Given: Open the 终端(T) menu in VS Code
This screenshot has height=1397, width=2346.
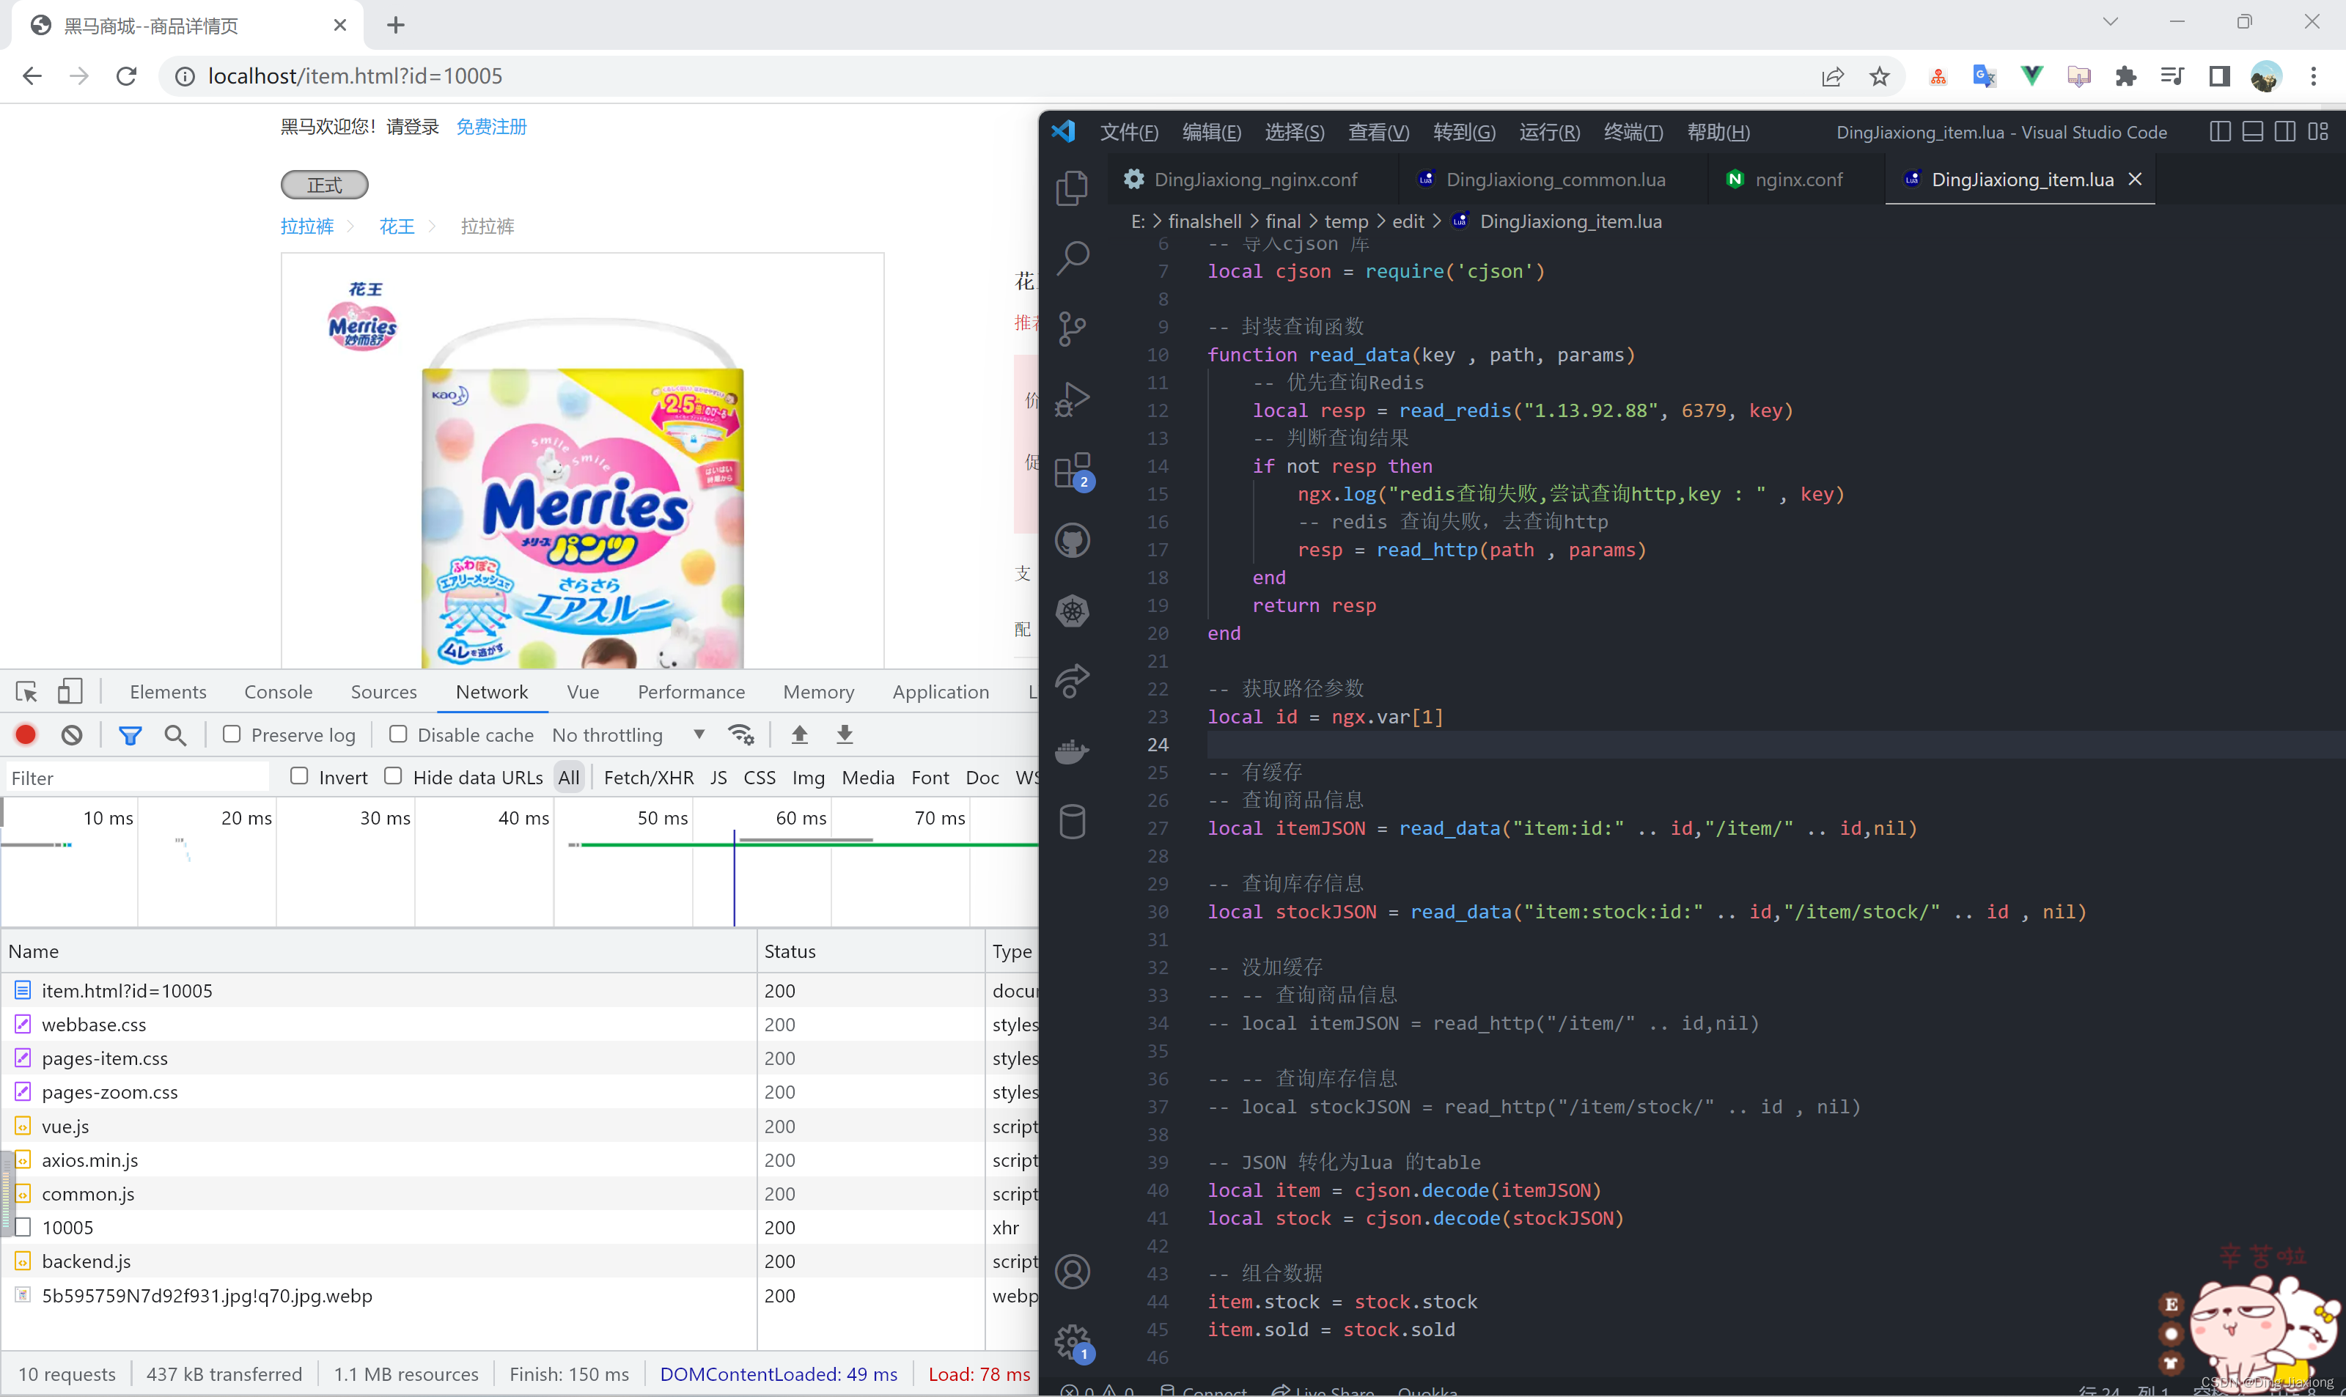Looking at the screenshot, I should [x=1633, y=132].
